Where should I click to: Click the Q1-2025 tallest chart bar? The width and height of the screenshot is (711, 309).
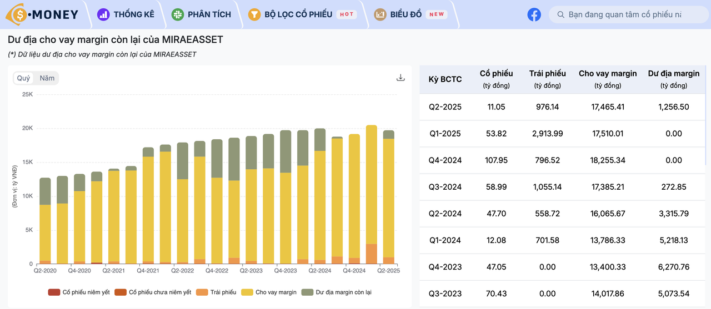click(372, 194)
